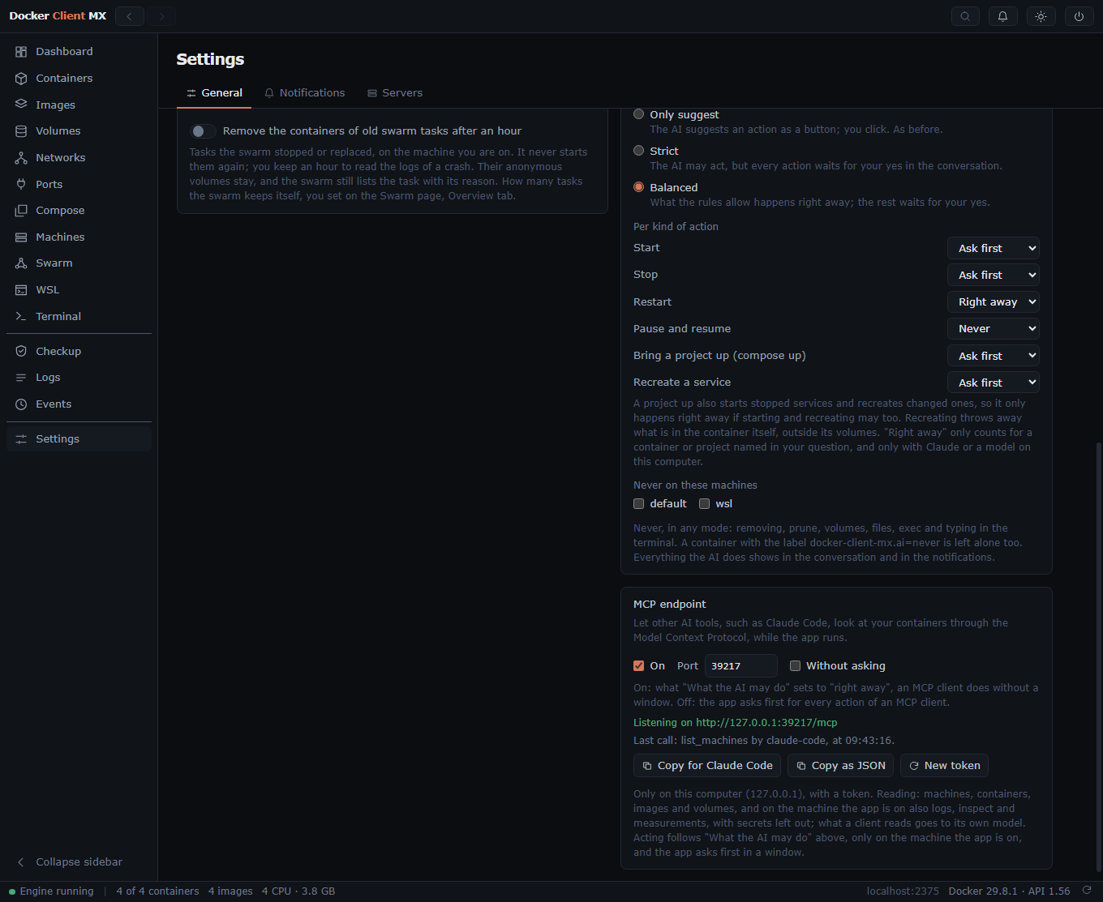Open the compose up action dropdown

point(994,356)
